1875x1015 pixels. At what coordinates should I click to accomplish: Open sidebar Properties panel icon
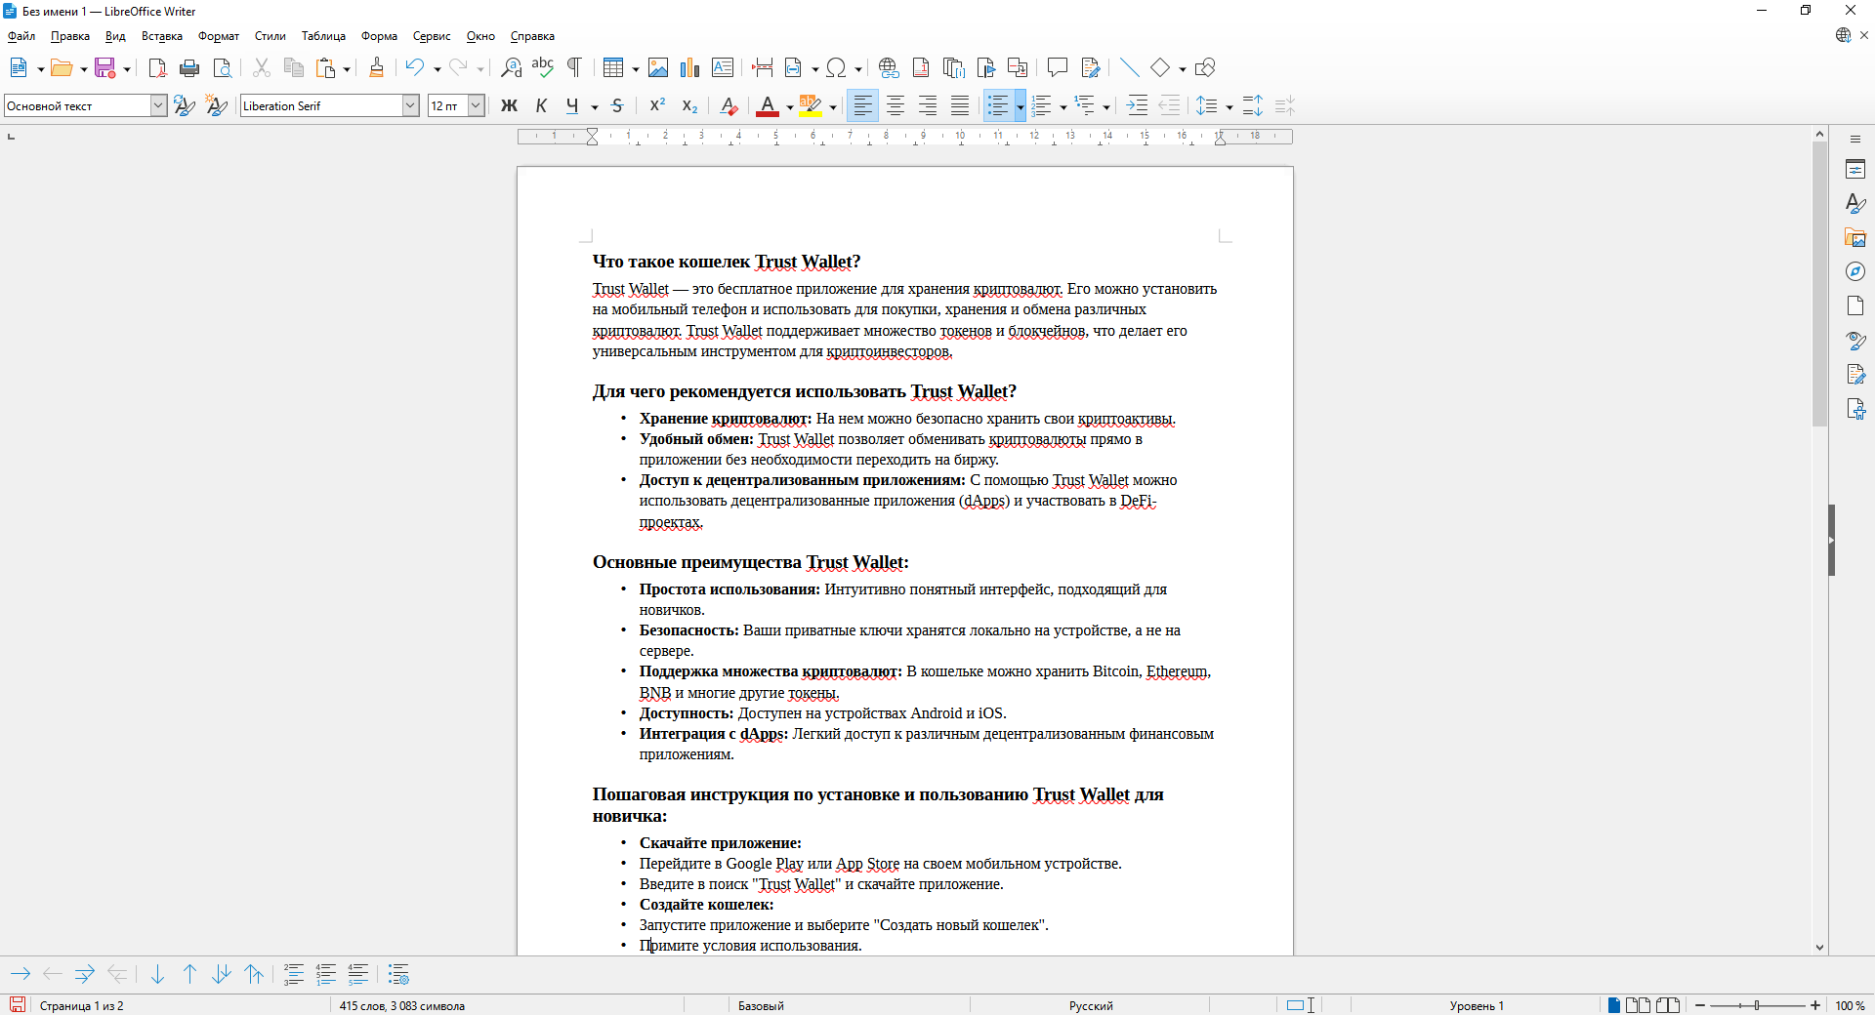(1855, 170)
